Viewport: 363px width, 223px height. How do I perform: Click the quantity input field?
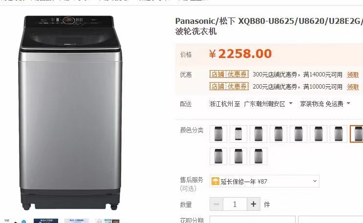point(235,204)
